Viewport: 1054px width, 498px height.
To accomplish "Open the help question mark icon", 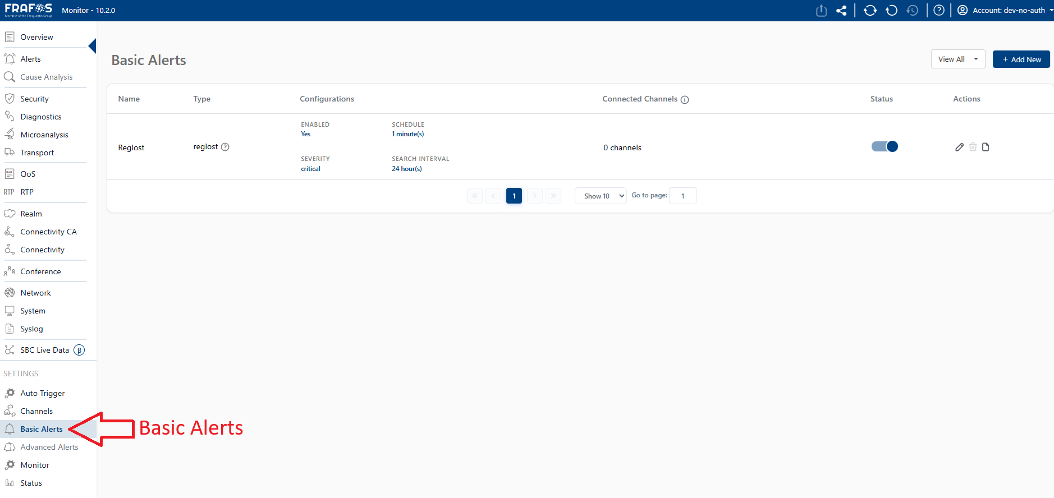I will pyautogui.click(x=939, y=10).
